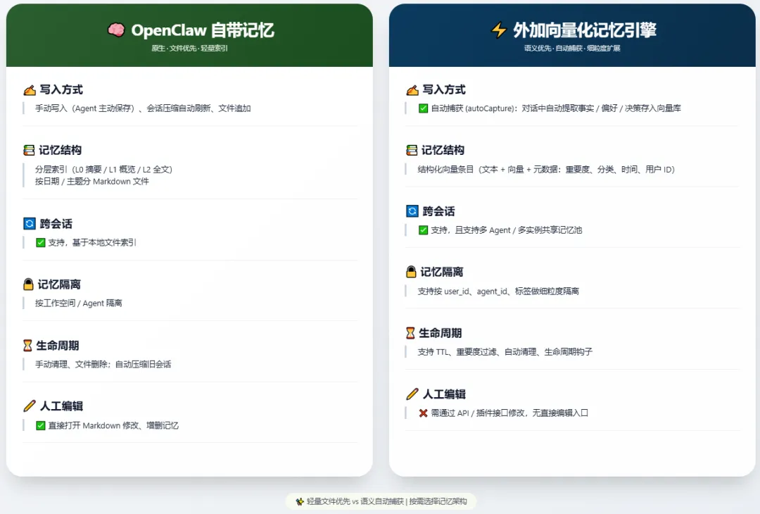Click the 生命周期 hourglass icon in 向量化记忆引擎 card
The image size is (760, 514).
click(410, 332)
